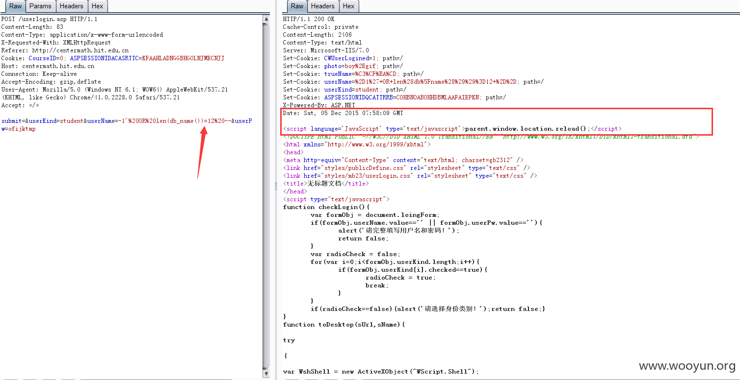
Task: Click the 'radioCheck = true;' line
Action: point(400,278)
